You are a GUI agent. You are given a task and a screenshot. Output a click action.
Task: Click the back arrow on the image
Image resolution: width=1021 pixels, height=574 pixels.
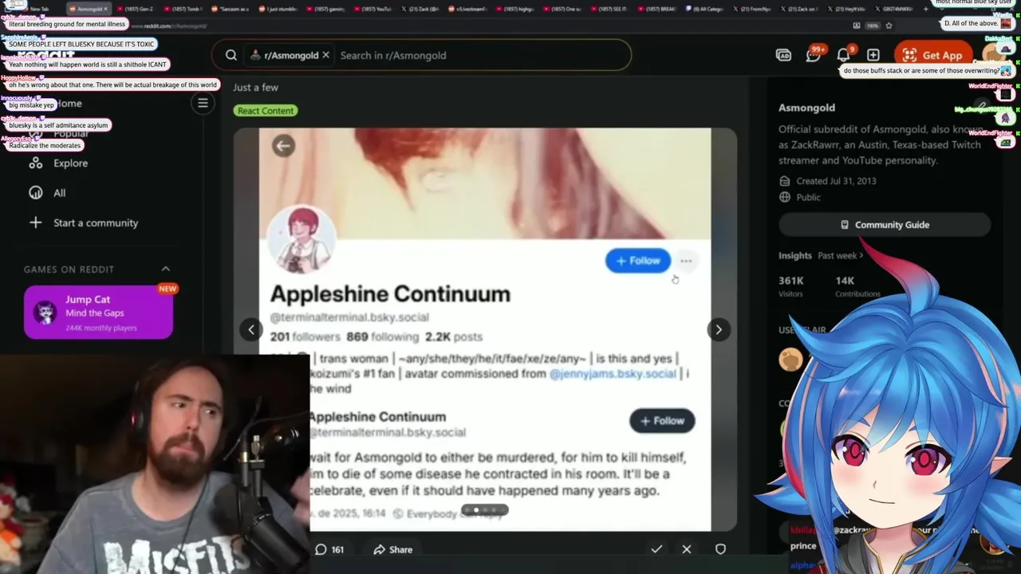(283, 145)
